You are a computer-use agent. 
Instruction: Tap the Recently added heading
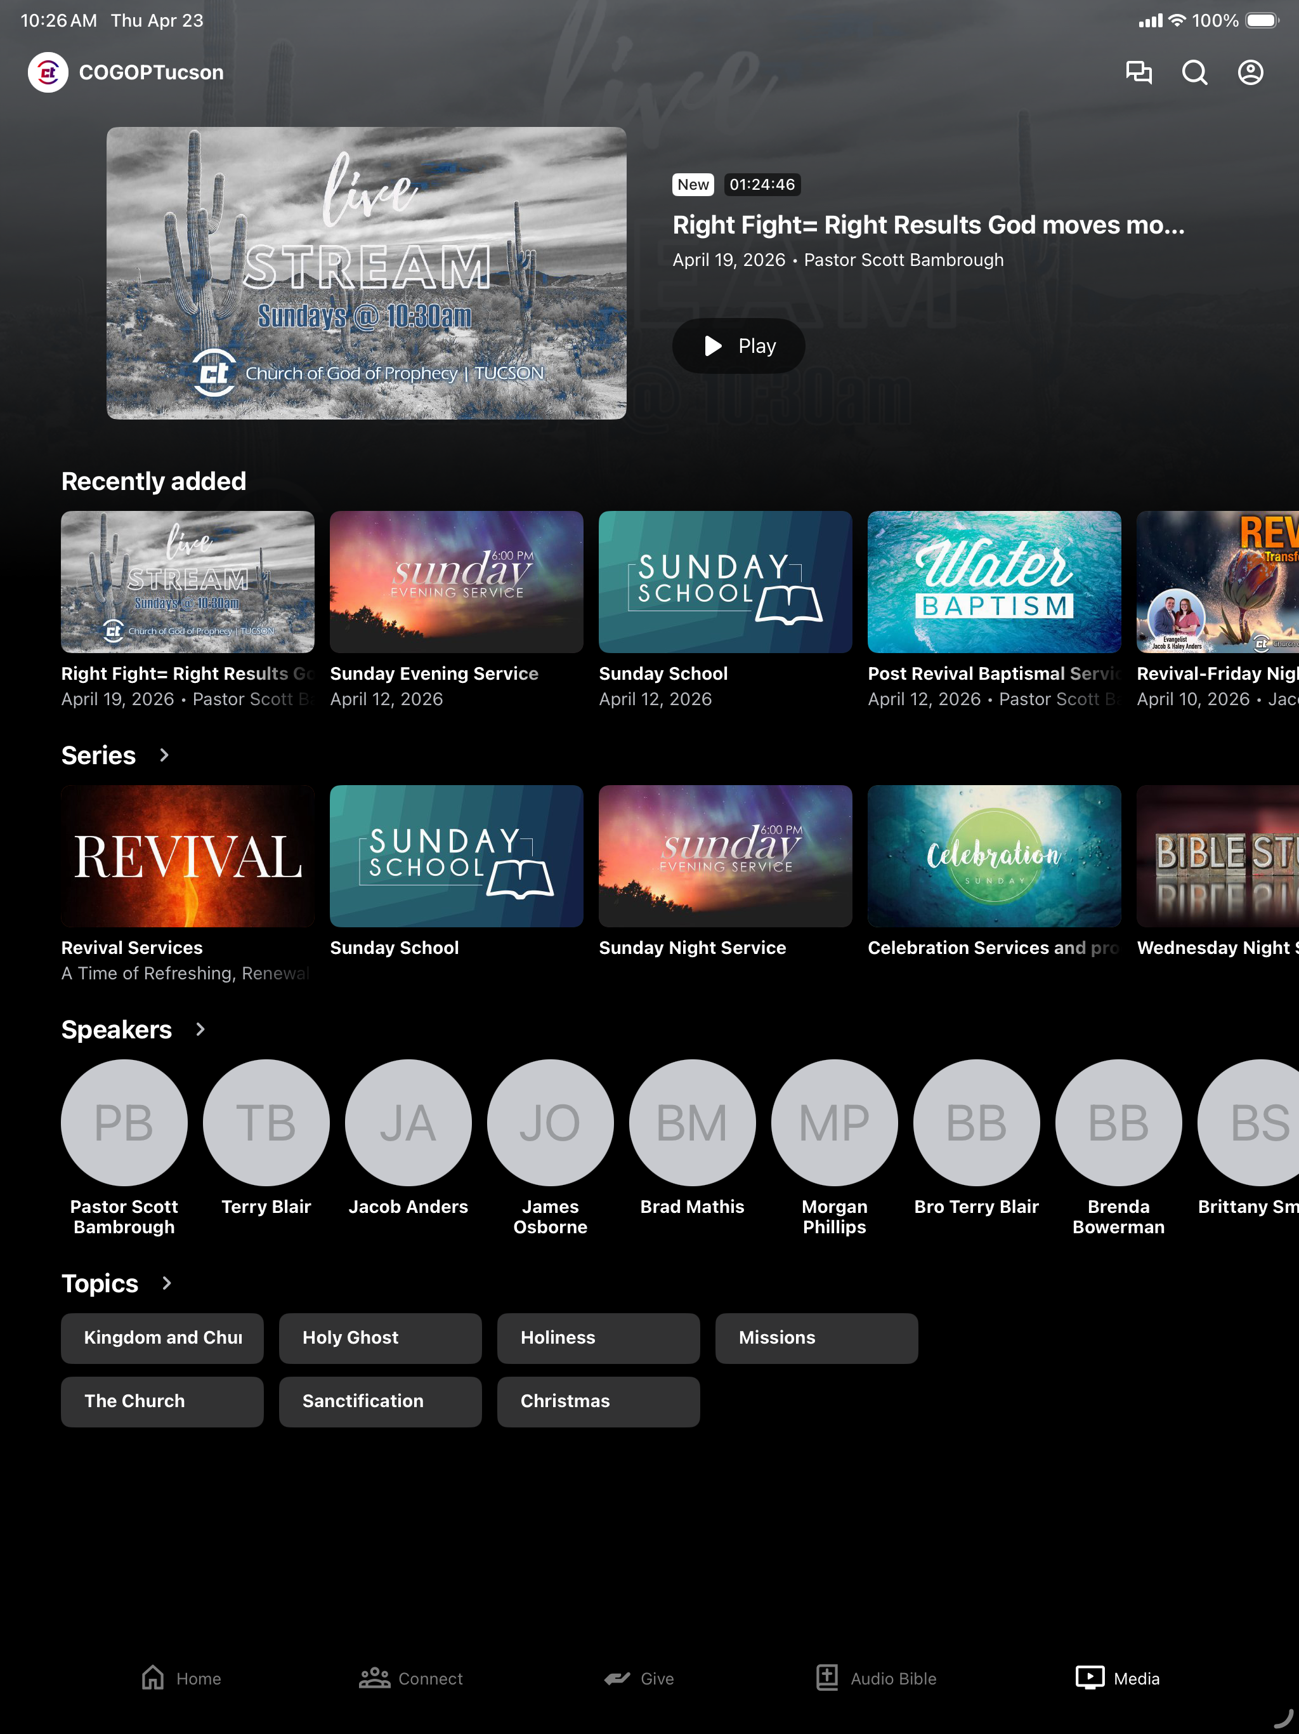tap(153, 480)
